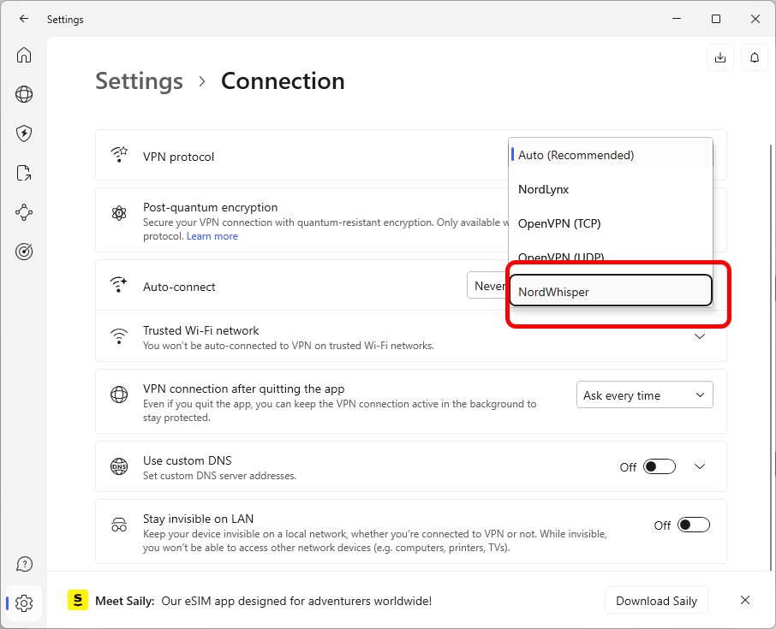The image size is (776, 629).
Task: Open the globe server list in sidebar
Action: (x=24, y=94)
